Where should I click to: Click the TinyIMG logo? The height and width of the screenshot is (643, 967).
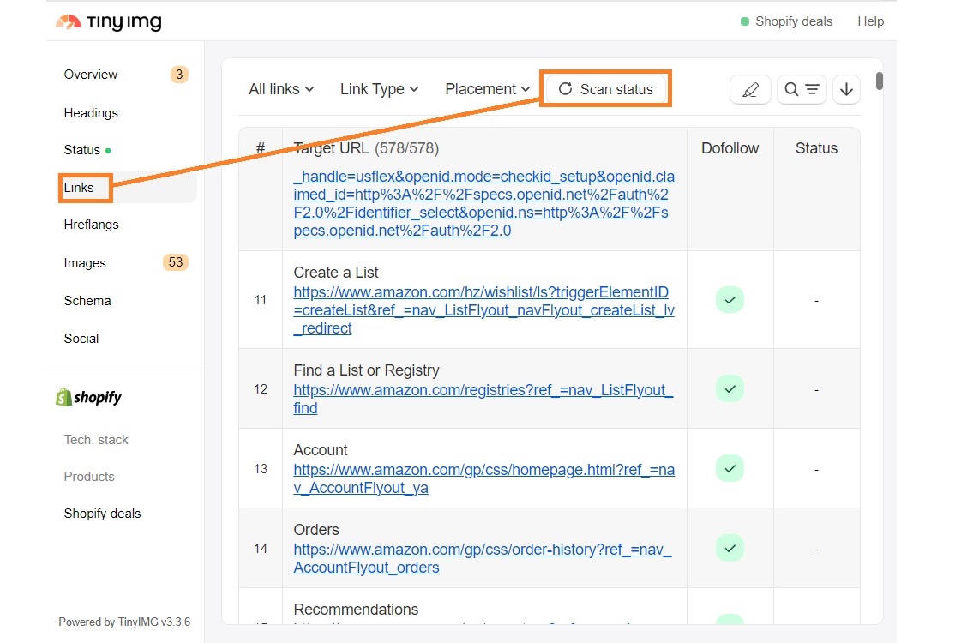point(107,21)
